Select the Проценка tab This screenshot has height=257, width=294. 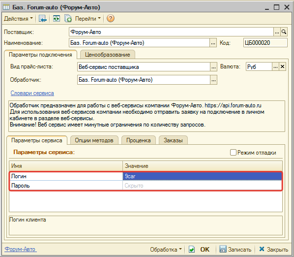[138, 140]
